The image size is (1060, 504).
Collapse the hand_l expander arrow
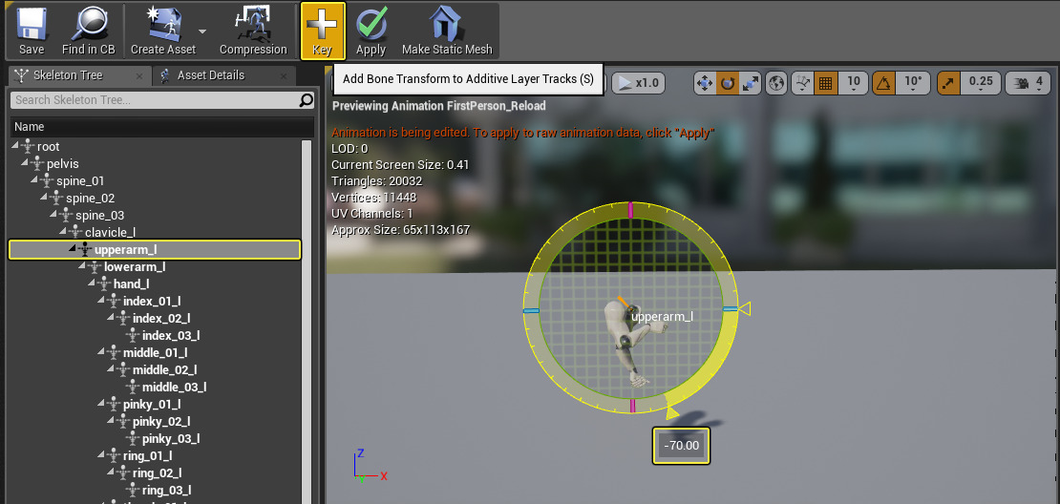92,283
